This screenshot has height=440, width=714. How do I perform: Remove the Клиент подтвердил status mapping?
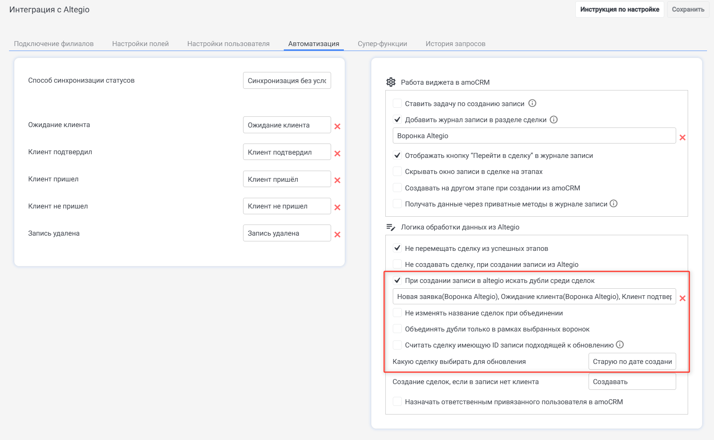pos(337,153)
